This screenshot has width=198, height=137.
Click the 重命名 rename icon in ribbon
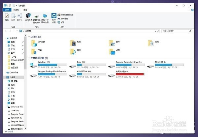20,16
